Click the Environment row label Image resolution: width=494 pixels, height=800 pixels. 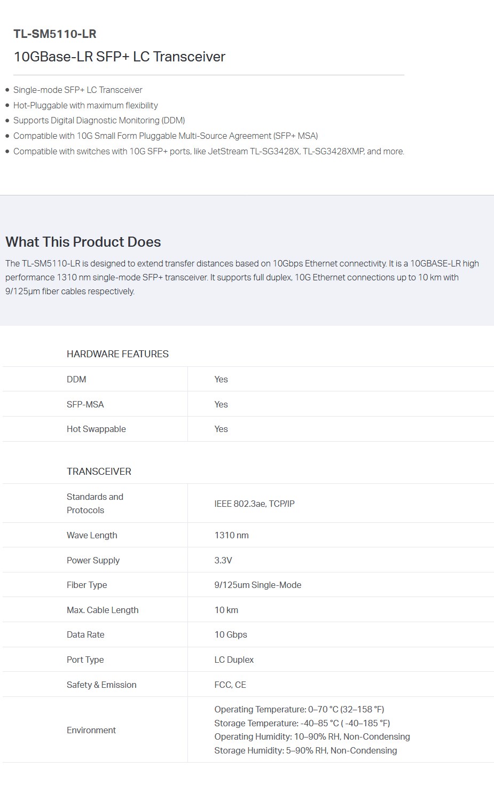[x=91, y=730]
